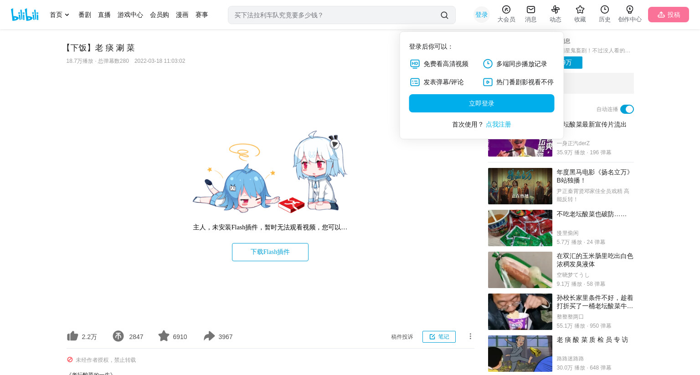700x375 pixels.
Task: Open 游戏中心 in navigation bar
Action: pyautogui.click(x=130, y=15)
